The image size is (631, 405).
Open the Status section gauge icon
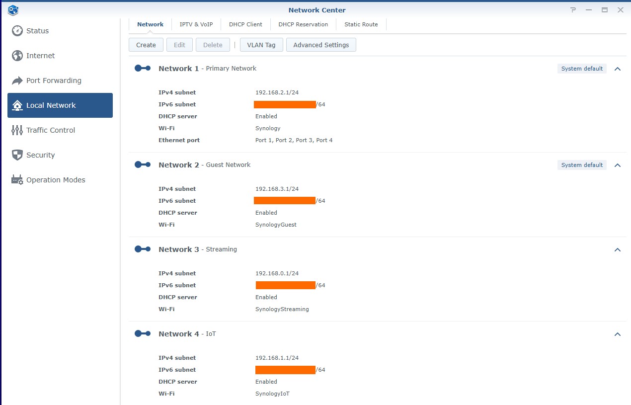coord(17,31)
